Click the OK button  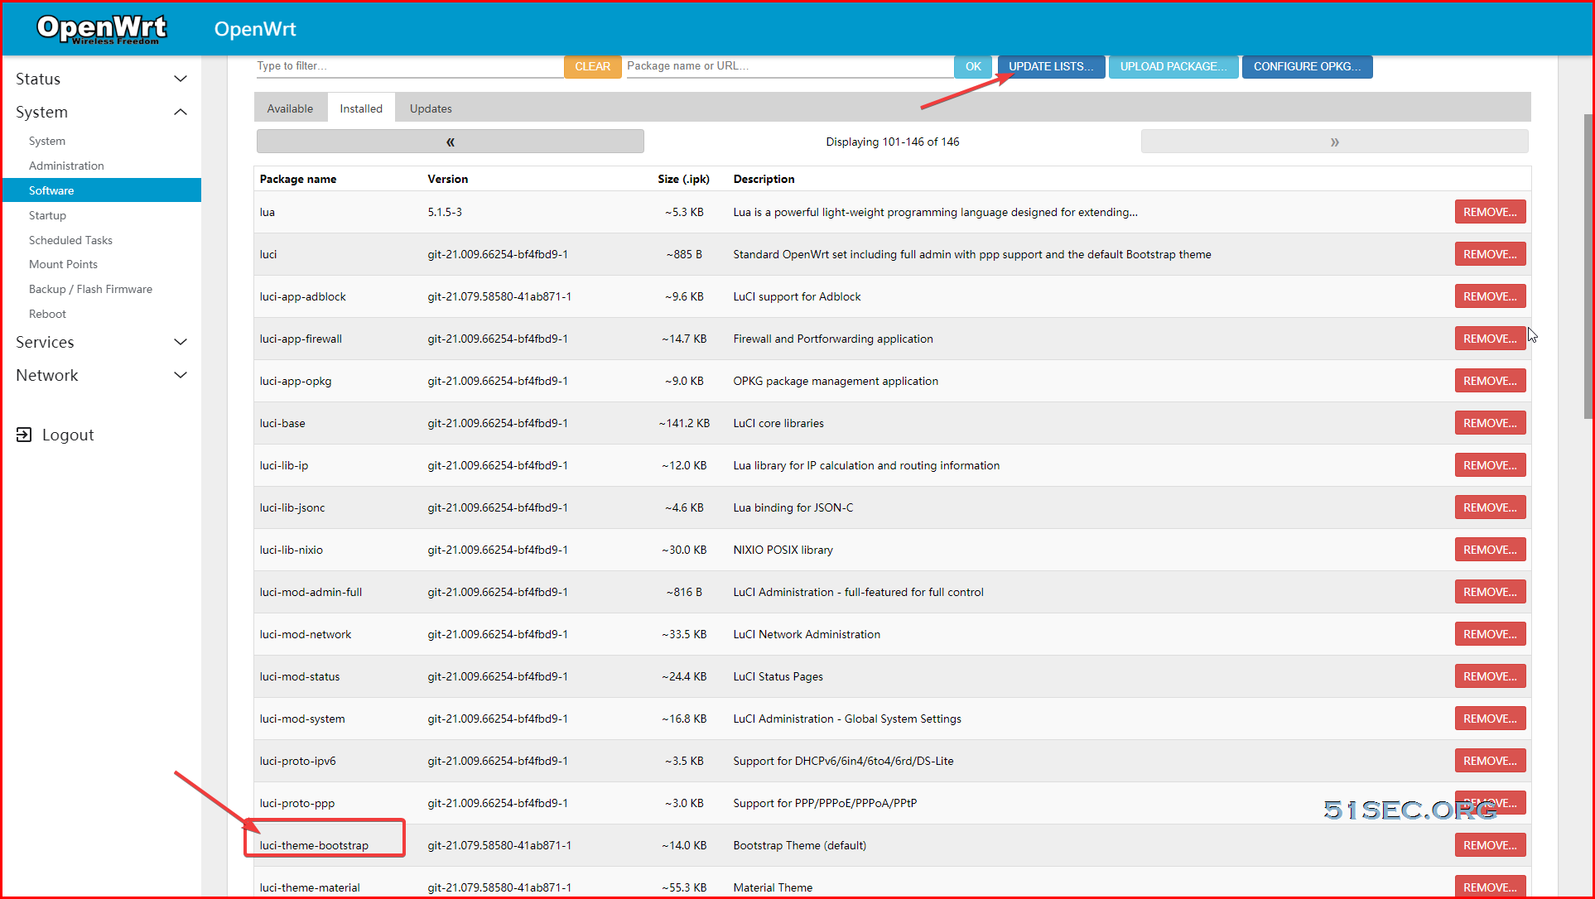pos(973,66)
